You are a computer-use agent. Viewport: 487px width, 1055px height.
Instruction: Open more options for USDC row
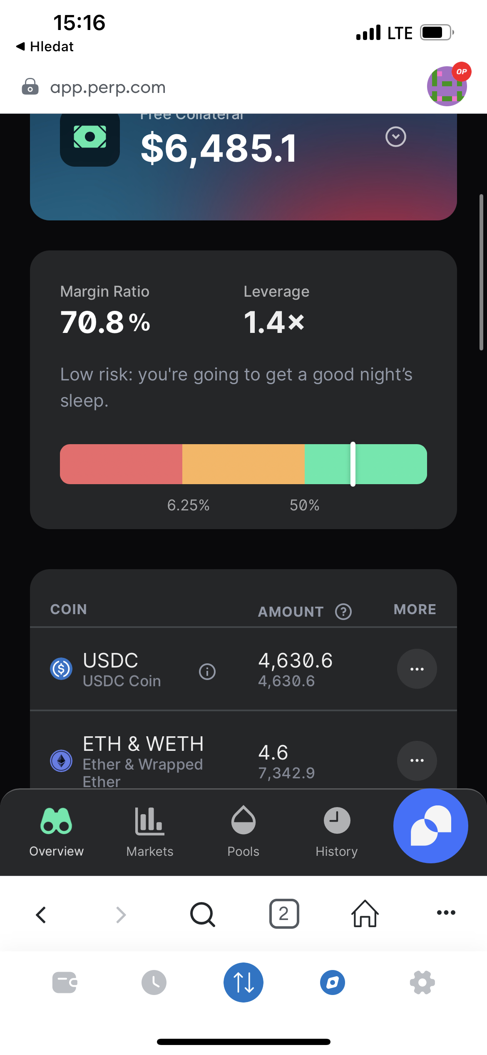point(417,669)
